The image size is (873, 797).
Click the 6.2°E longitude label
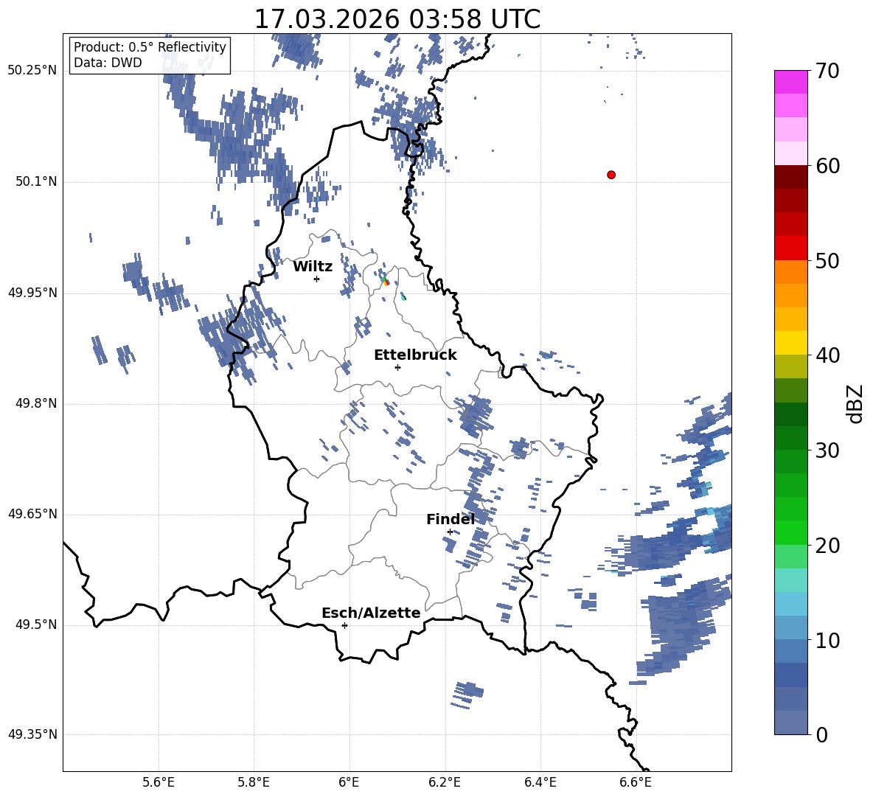[x=445, y=782]
